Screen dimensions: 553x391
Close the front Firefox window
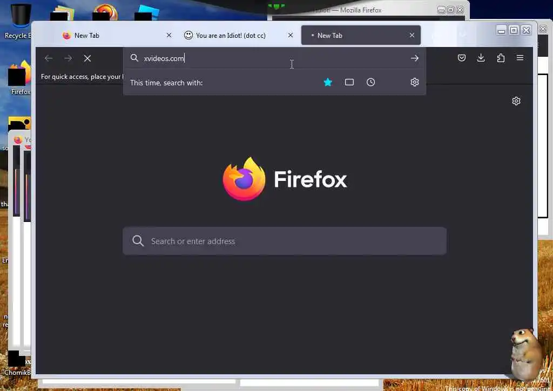526,30
